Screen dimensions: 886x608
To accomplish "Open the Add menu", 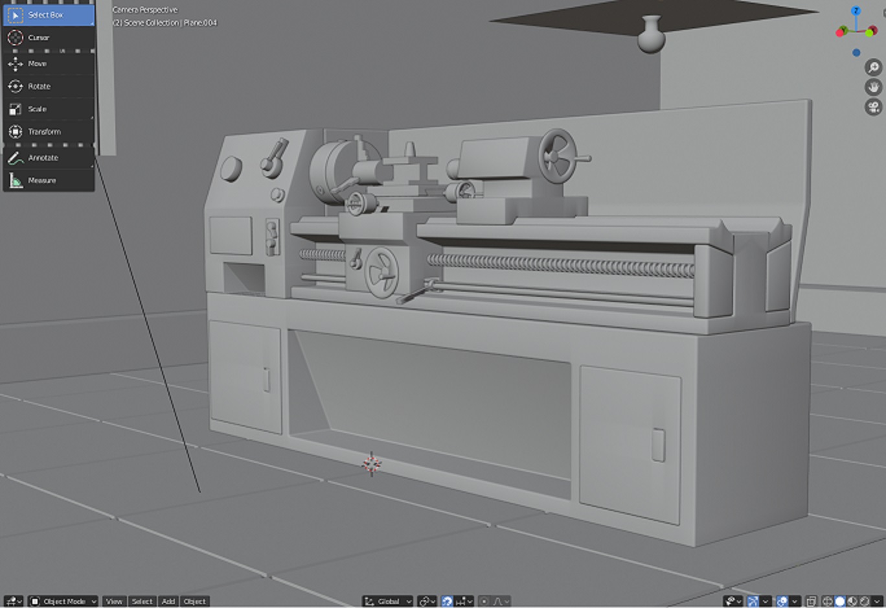I will pyautogui.click(x=168, y=602).
